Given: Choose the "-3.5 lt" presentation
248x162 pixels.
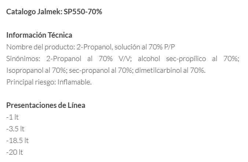Looking at the screenshot, I should [x=15, y=129].
